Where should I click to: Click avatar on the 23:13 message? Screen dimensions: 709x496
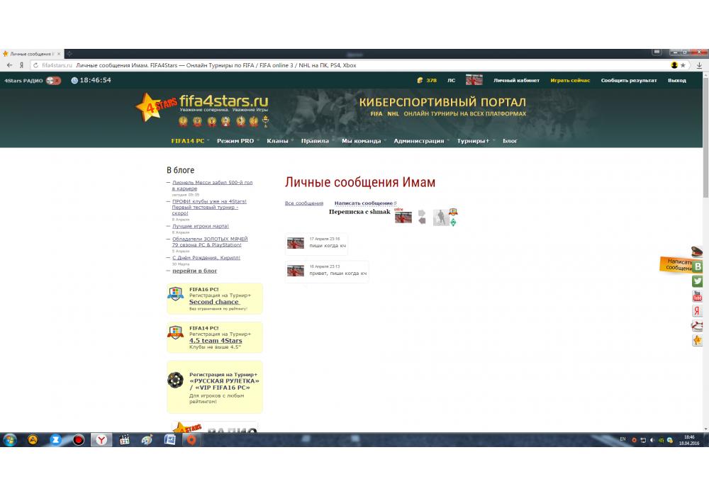click(296, 271)
